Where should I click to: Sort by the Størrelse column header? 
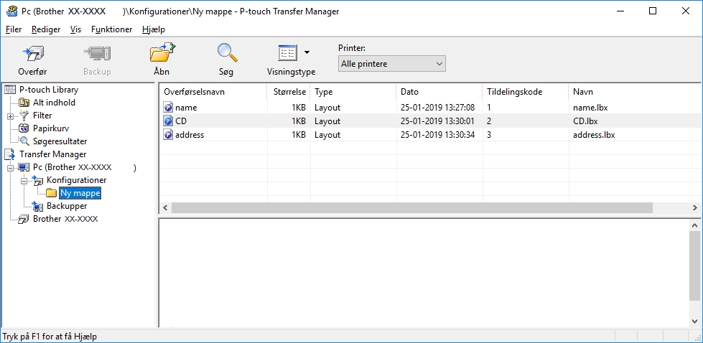pos(289,92)
